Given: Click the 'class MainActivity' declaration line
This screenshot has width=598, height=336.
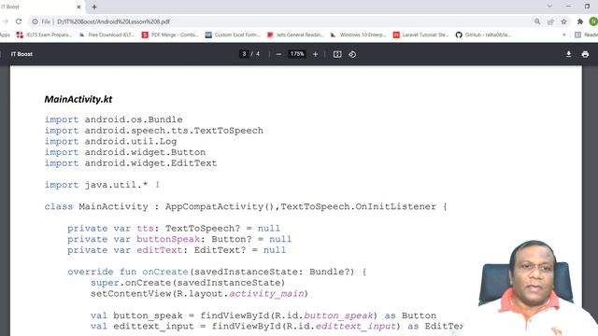Looking at the screenshot, I should click(x=246, y=206).
